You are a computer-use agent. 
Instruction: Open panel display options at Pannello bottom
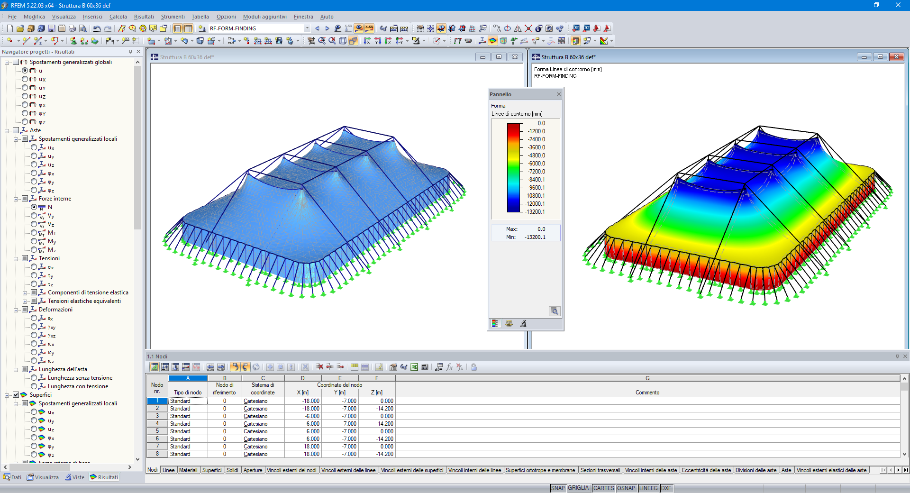tap(495, 323)
